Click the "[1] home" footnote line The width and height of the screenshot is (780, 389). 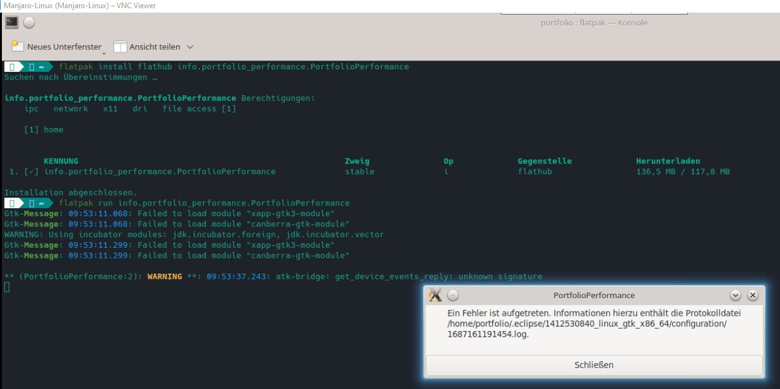pyautogui.click(x=44, y=129)
